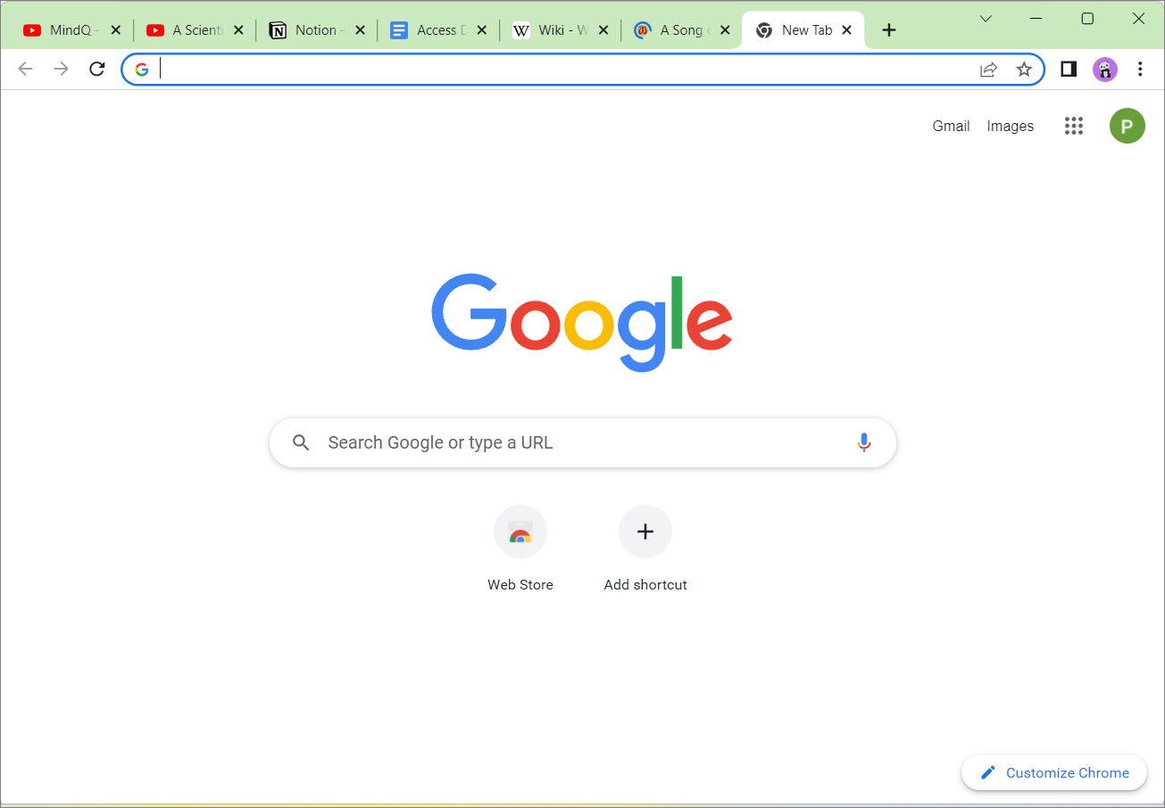
Task: Share this page using the share icon
Action: (x=988, y=70)
